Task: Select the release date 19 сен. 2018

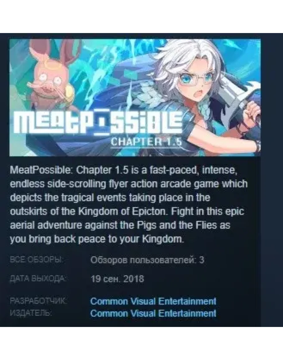Action: click(117, 279)
